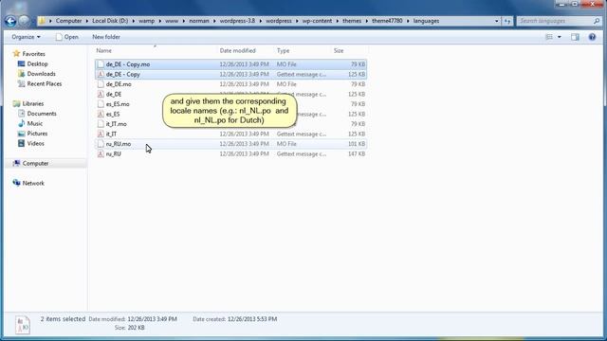The width and height of the screenshot is (607, 341).
Task: Sort by the Type column header
Action: (x=283, y=50)
